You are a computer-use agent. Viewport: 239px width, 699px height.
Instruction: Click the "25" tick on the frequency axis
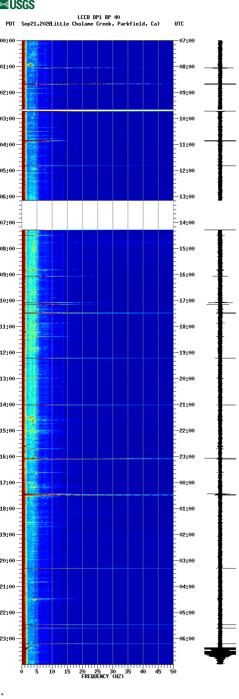[x=97, y=672]
